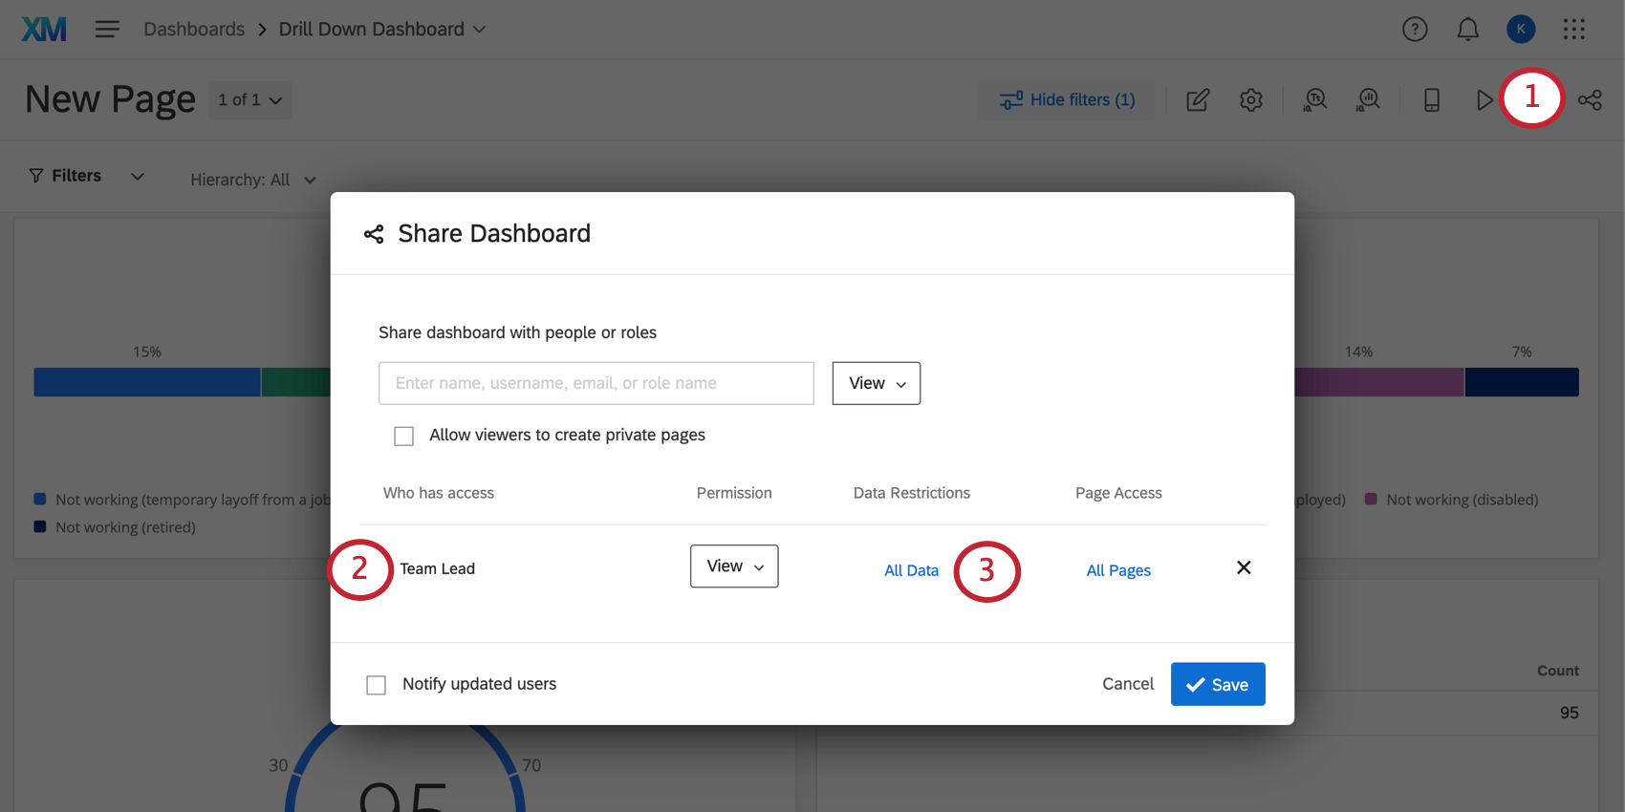Expand the page selector 1 of 1

click(250, 100)
